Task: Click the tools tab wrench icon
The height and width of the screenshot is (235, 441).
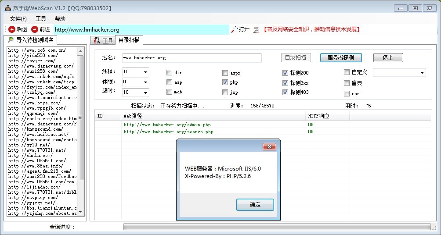Action: (x=97, y=40)
